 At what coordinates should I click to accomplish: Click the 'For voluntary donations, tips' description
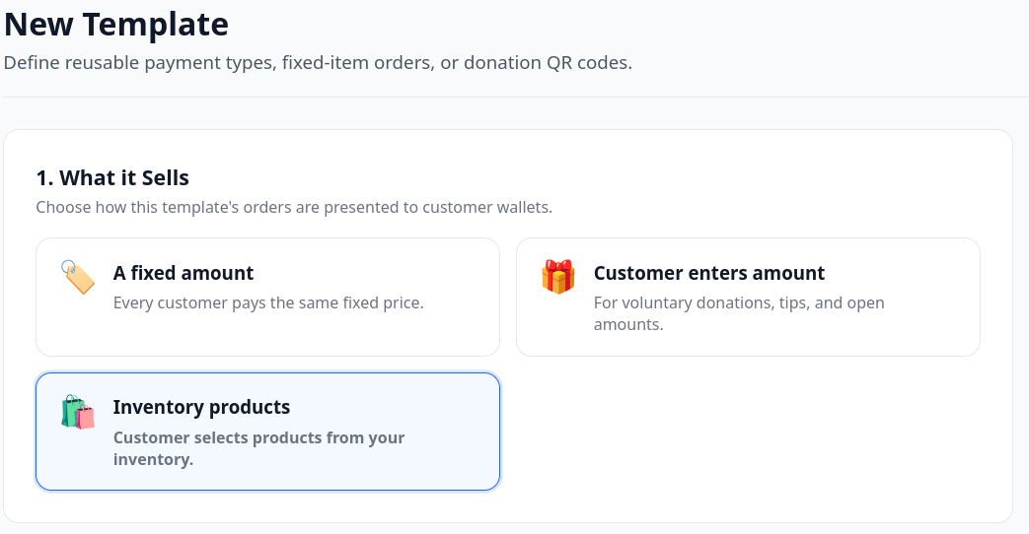coord(739,313)
